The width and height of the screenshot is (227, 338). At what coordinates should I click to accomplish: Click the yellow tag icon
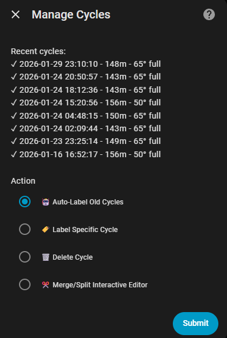46,230
